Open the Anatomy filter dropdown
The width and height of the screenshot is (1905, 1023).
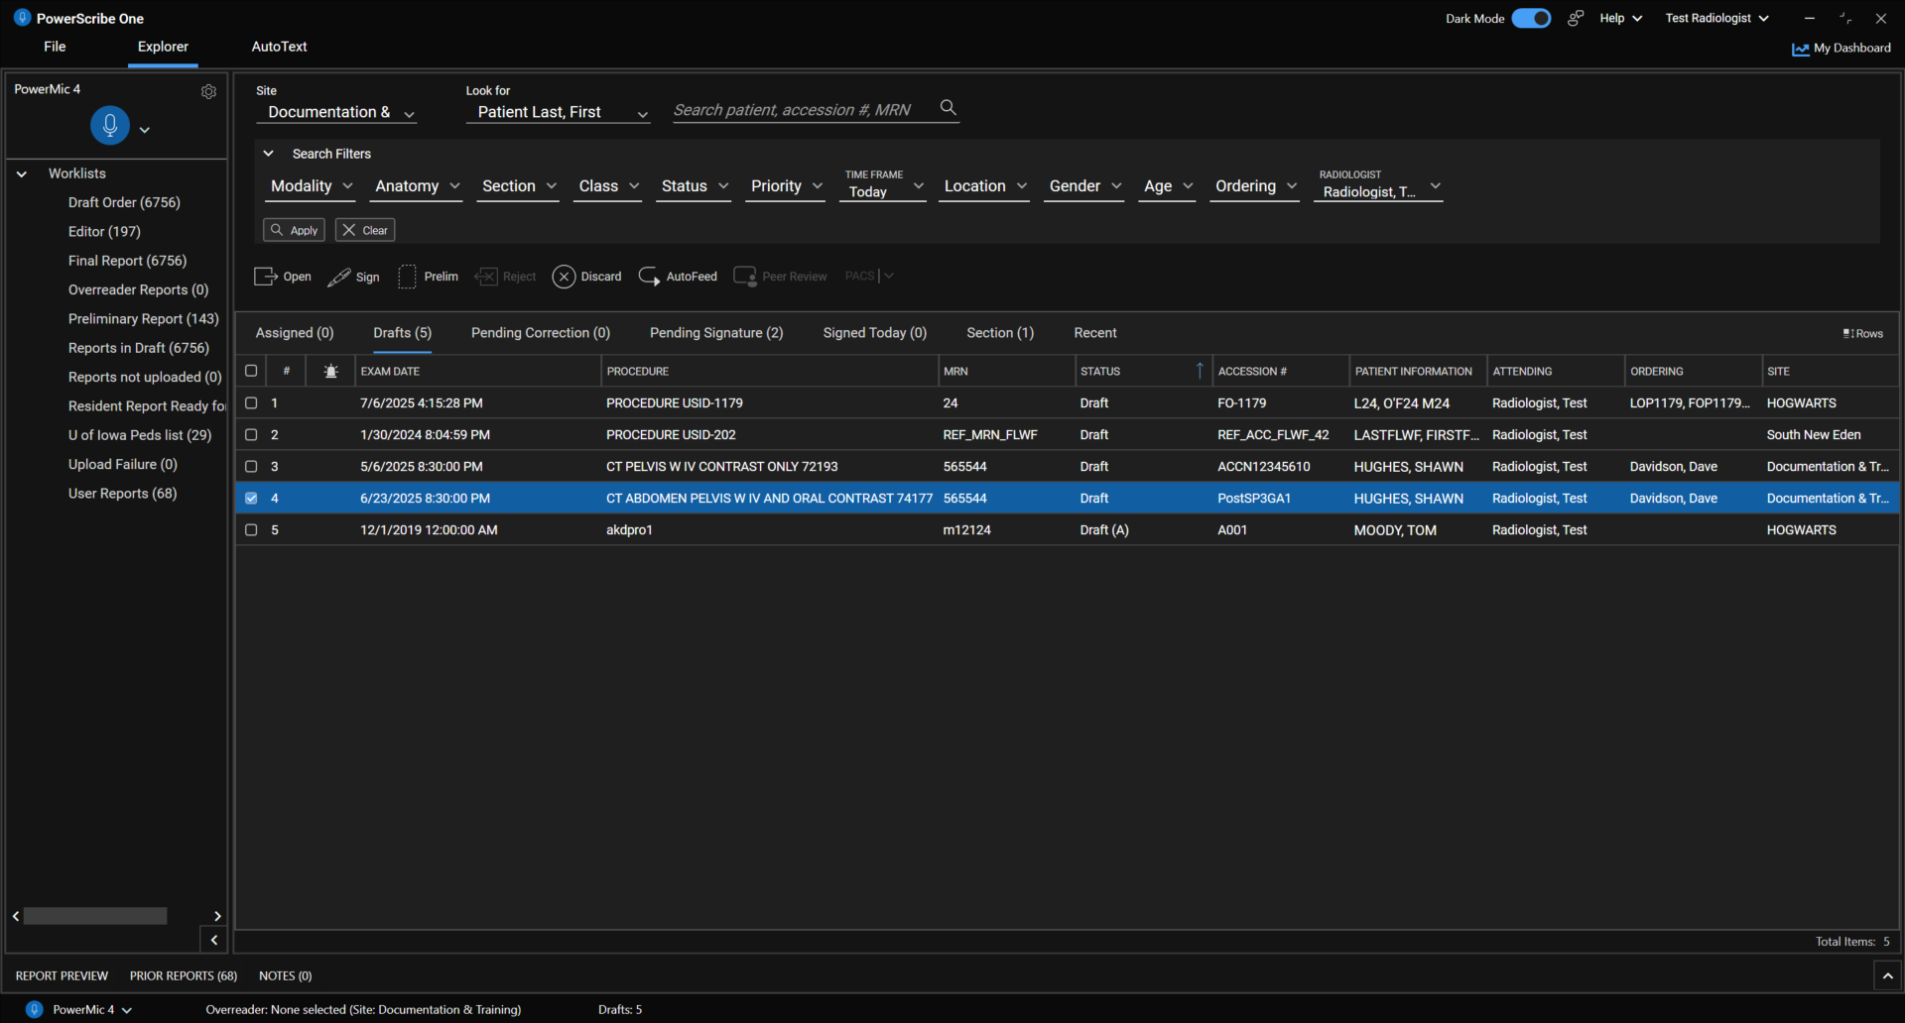click(x=416, y=186)
